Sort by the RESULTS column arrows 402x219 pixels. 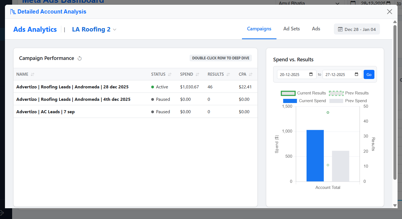[228, 74]
